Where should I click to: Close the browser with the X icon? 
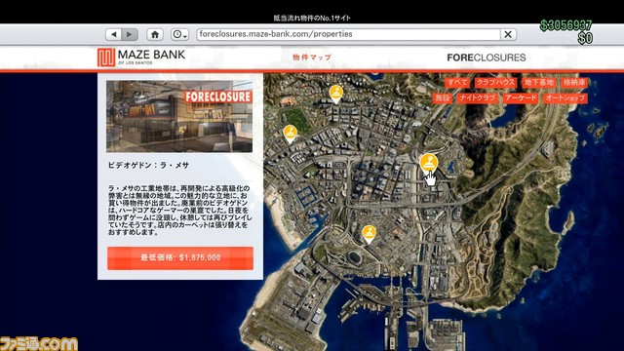tap(508, 34)
